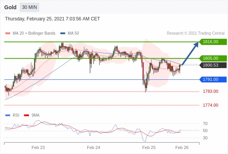
Task: Click the red 9MA legend swatch
Action: [x=26, y=115]
